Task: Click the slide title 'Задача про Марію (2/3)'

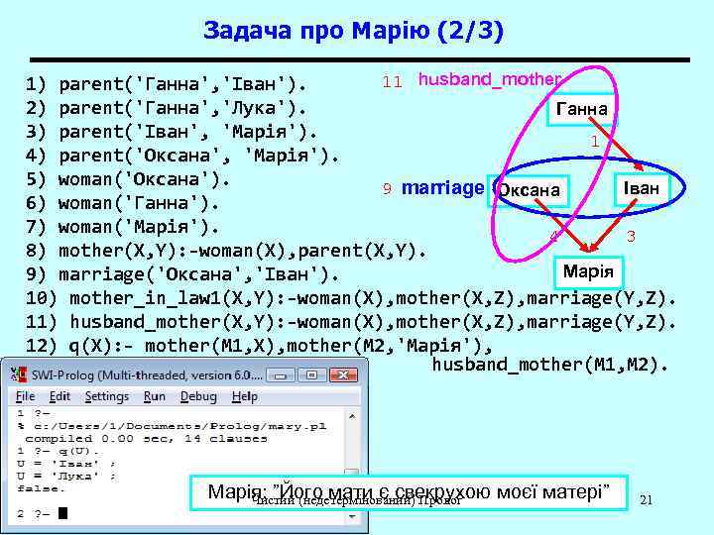Action: click(354, 31)
